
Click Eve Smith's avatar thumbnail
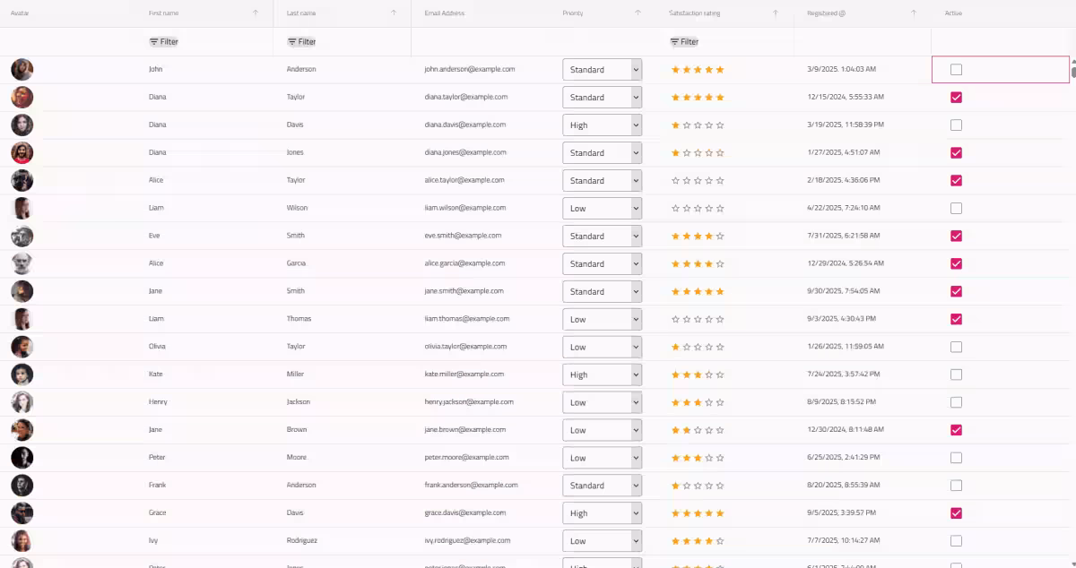tap(22, 237)
